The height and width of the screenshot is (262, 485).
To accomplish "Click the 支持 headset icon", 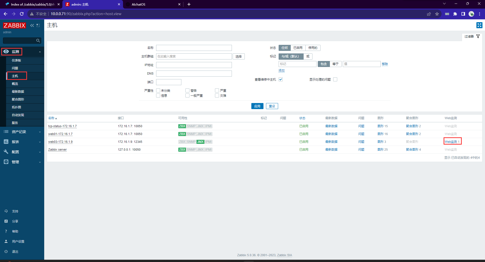I will [x=6, y=211].
